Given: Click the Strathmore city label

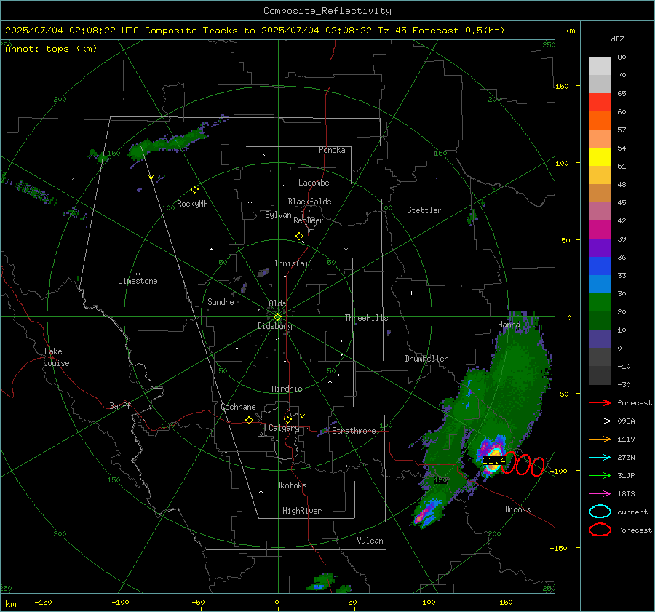Looking at the screenshot, I should click(354, 431).
